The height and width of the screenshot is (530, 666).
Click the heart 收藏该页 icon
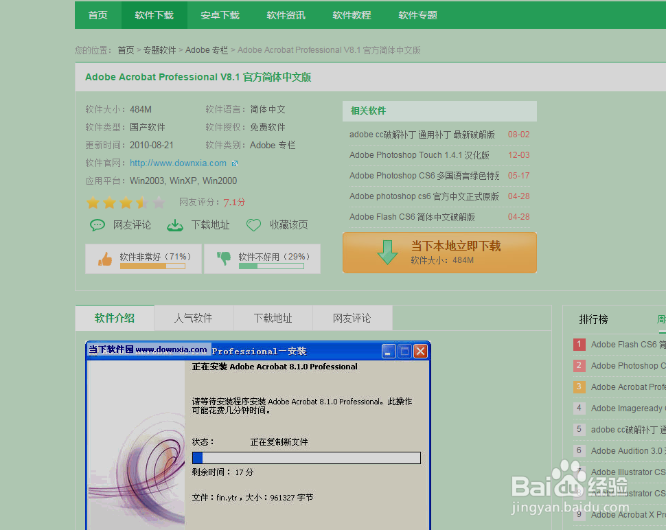coord(253,225)
